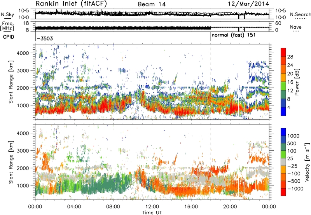
Task: Click the '08:00' time axis tick label
Action: [113, 207]
